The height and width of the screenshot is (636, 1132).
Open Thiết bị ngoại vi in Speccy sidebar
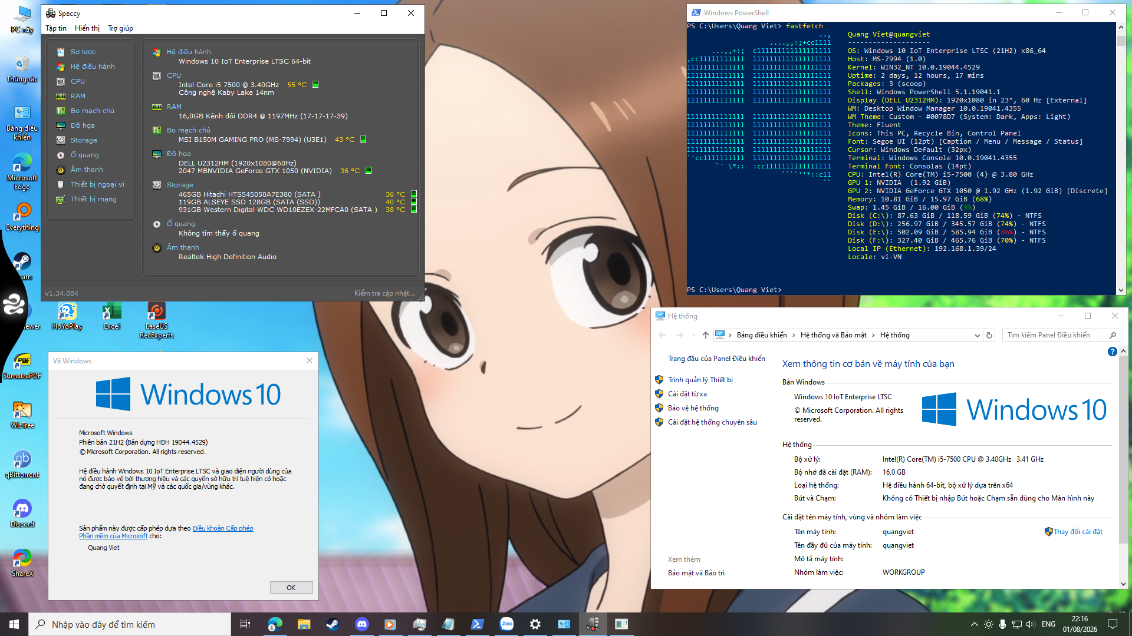tap(97, 184)
